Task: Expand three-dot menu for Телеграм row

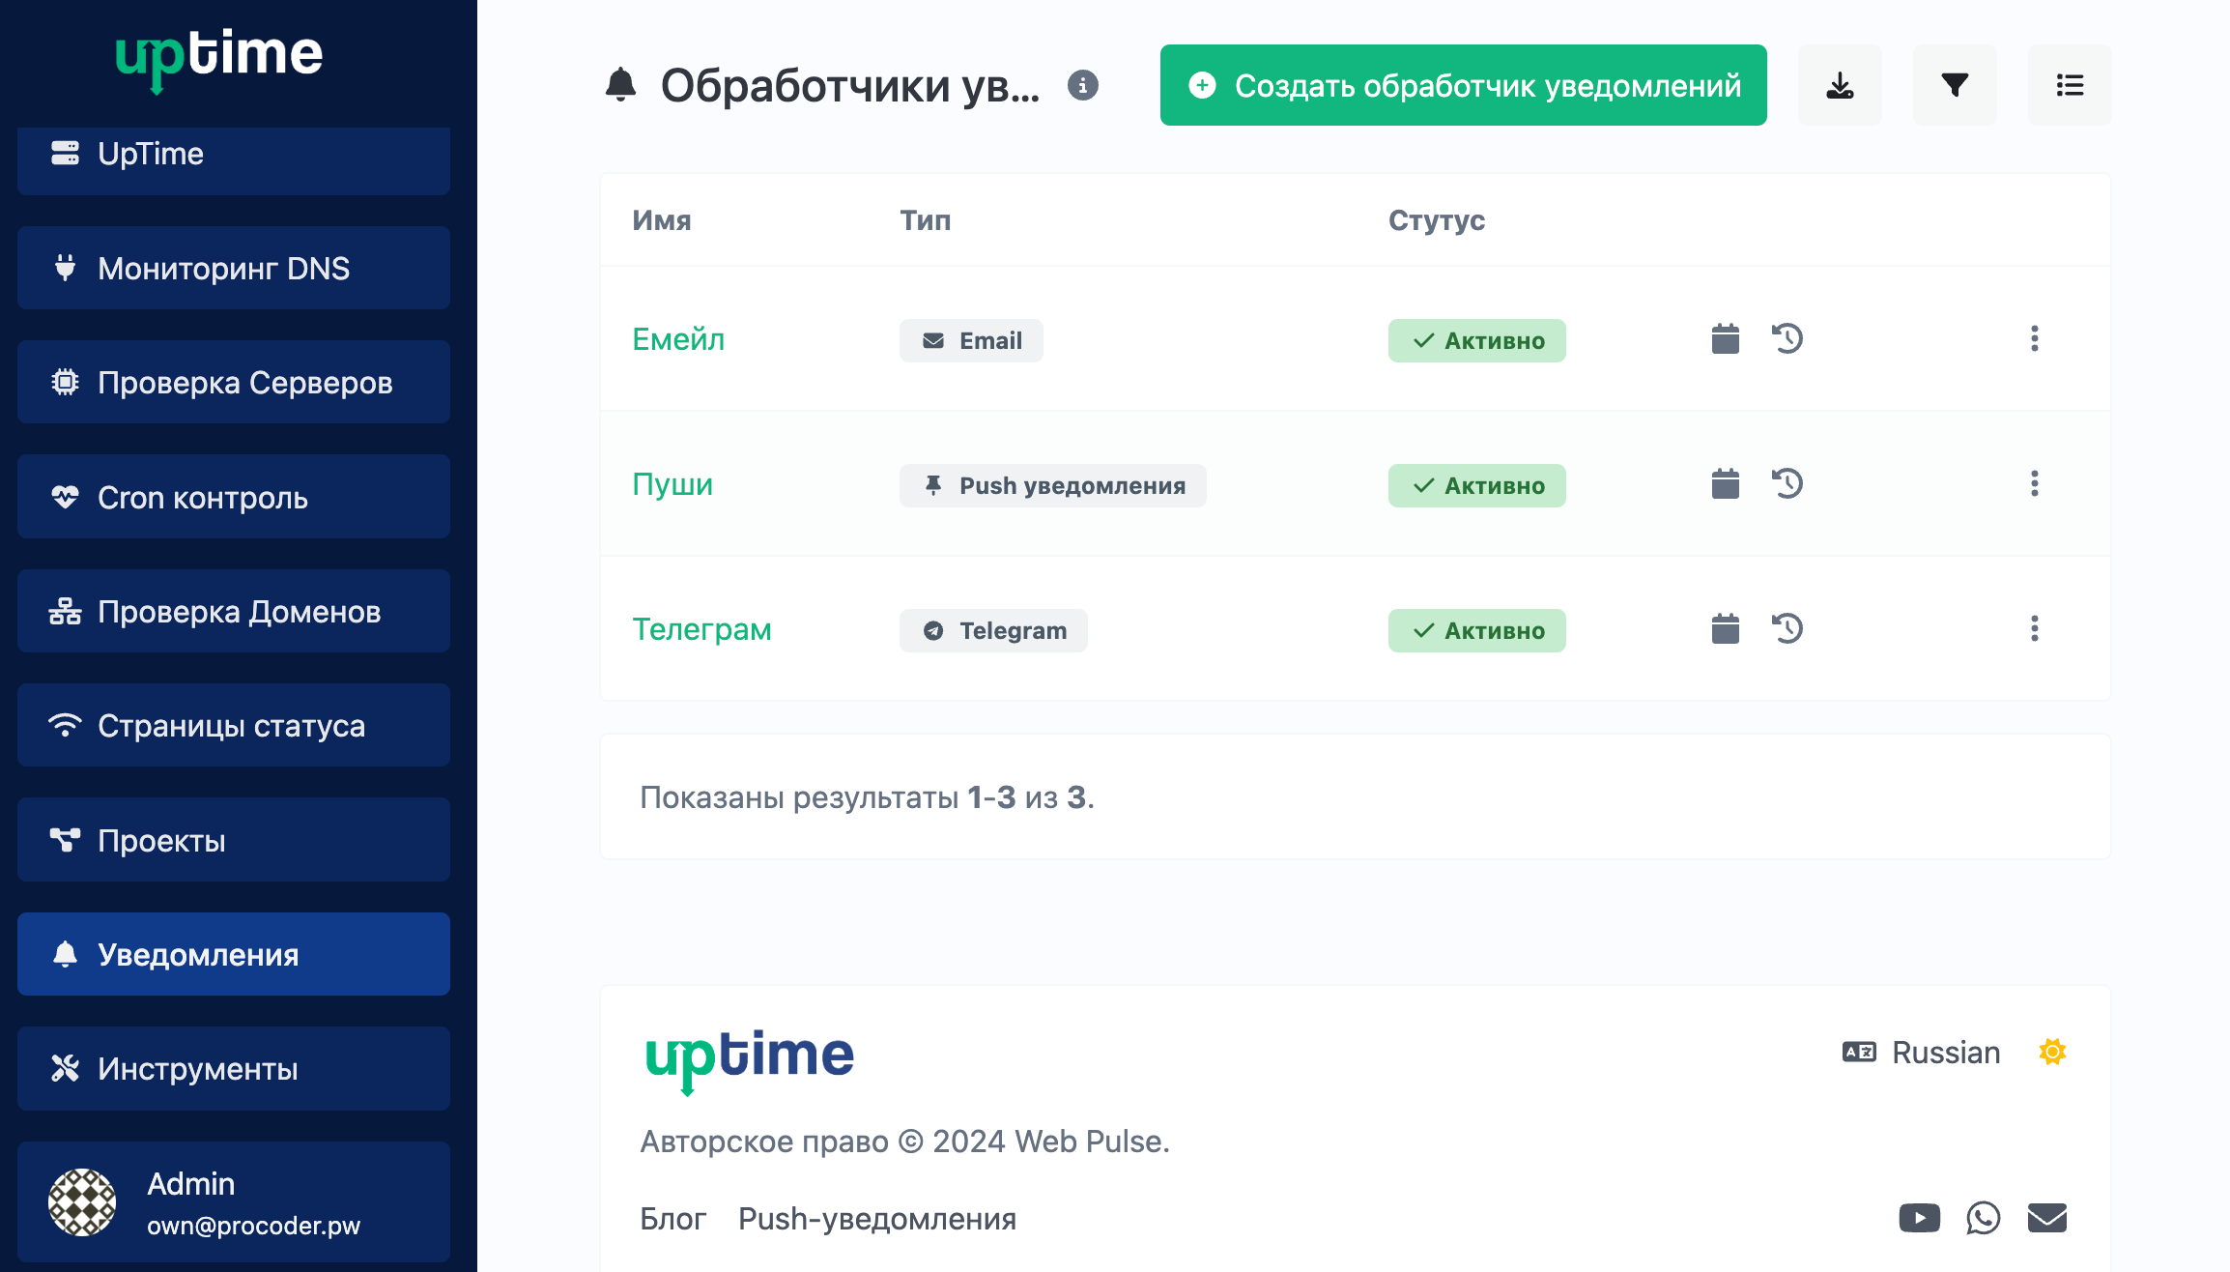Action: pos(2034,629)
